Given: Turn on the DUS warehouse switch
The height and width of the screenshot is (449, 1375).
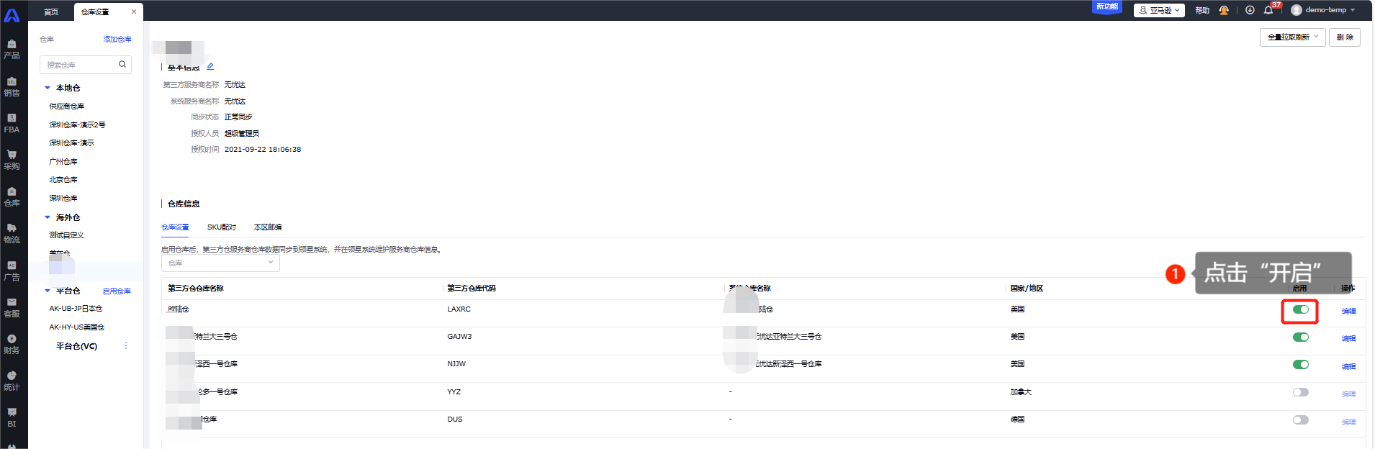Looking at the screenshot, I should click(x=1300, y=420).
